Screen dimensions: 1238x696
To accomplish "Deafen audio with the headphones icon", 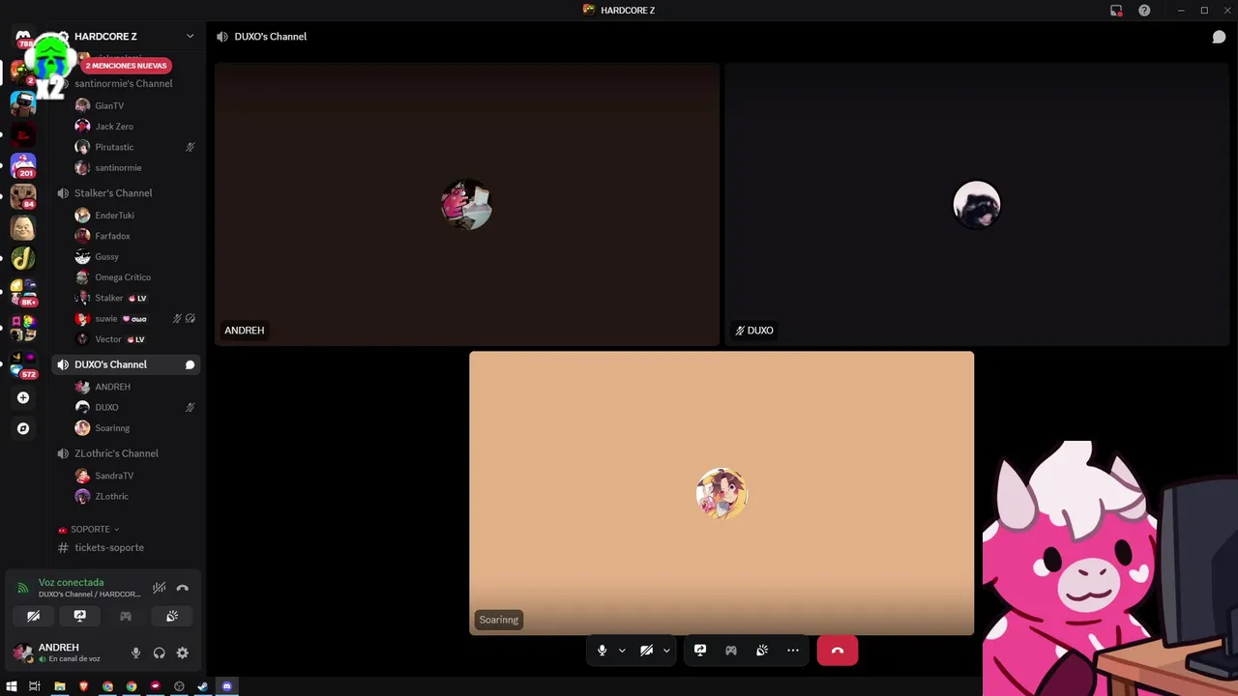I will tap(159, 653).
